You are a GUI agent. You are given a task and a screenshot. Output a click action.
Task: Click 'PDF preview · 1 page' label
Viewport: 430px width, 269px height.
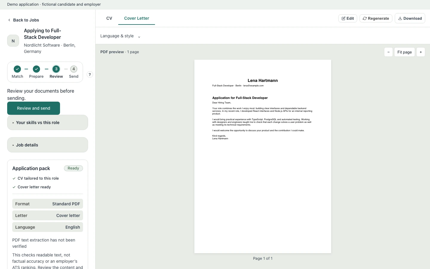(x=119, y=52)
